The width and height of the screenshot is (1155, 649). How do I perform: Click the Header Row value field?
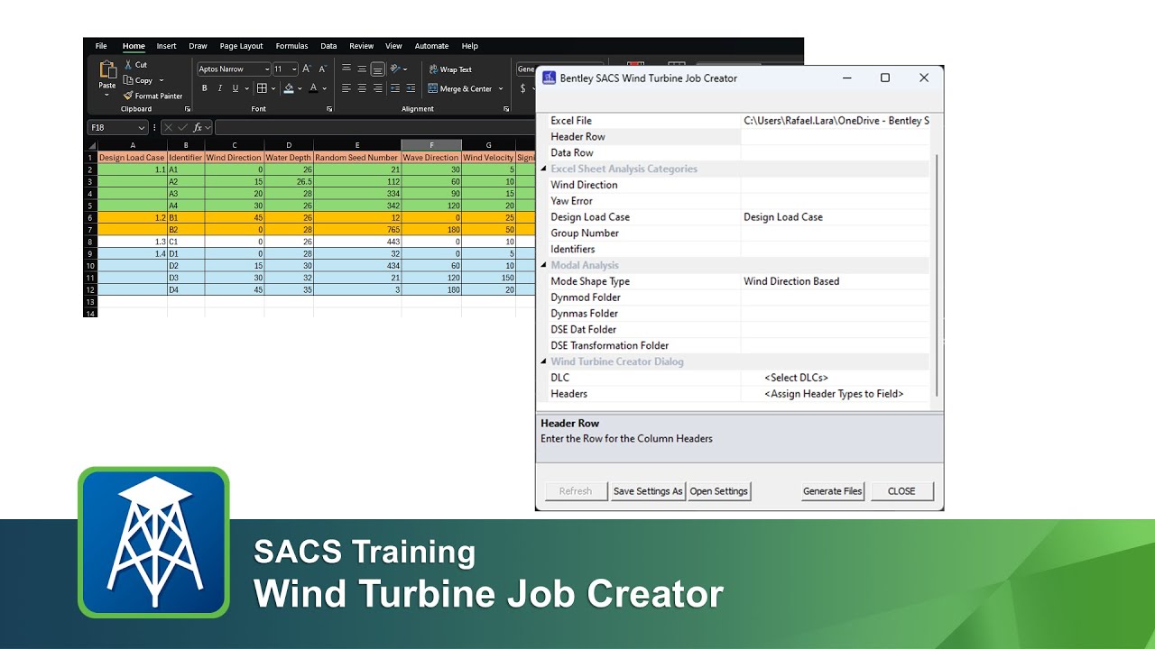click(x=836, y=137)
